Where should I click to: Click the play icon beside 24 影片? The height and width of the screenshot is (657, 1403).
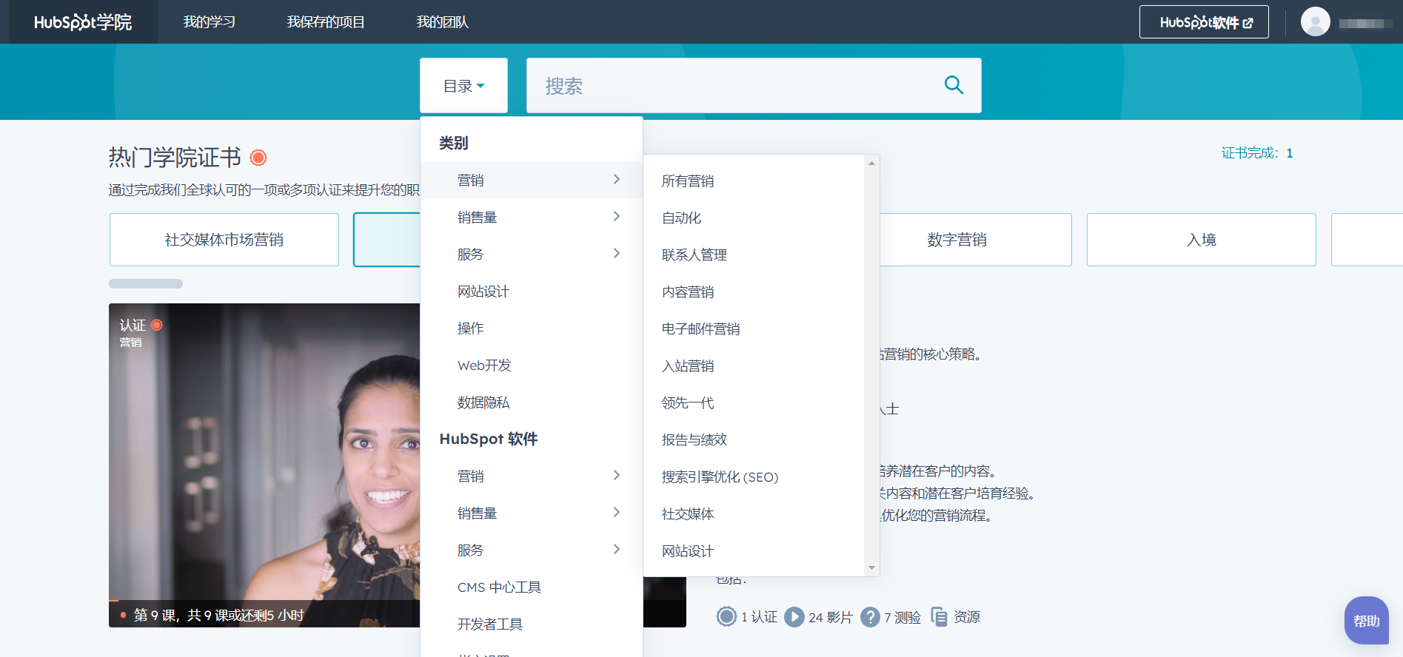794,616
